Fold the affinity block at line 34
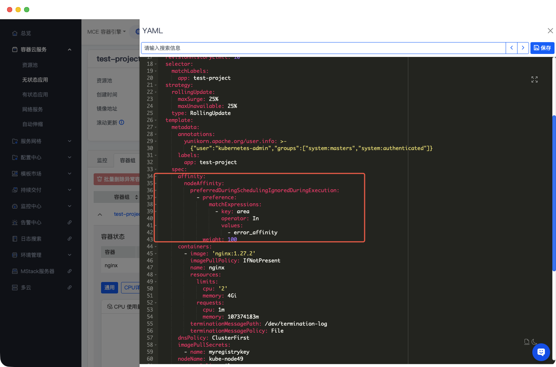This screenshot has width=556, height=367. tap(156, 177)
